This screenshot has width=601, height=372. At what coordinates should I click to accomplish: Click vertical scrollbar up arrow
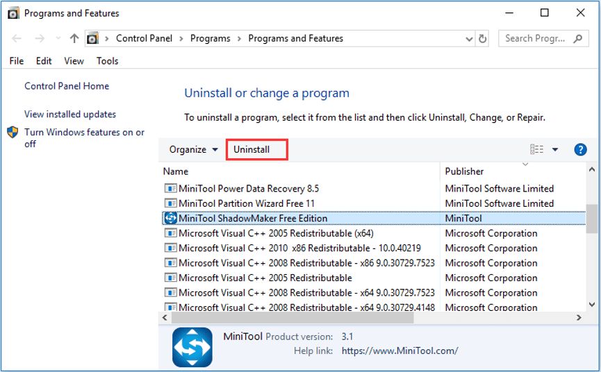592,169
